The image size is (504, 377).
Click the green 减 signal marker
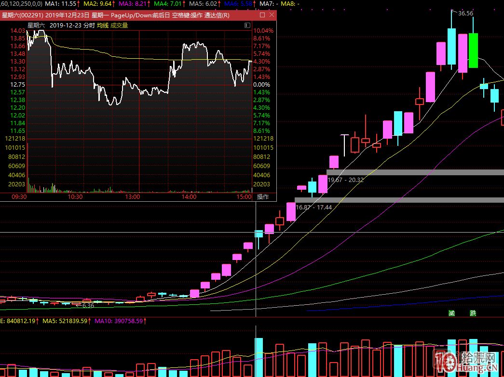(451, 313)
